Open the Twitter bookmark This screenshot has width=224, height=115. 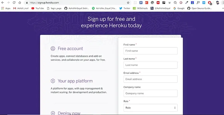click(x=125, y=8)
